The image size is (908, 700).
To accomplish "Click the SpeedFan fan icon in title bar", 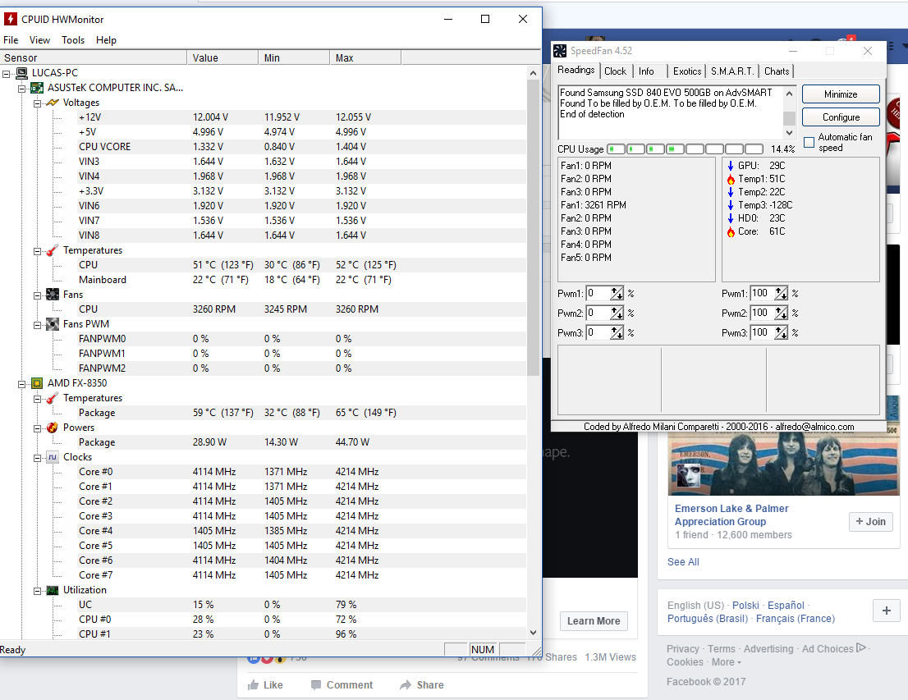I will pyautogui.click(x=560, y=51).
